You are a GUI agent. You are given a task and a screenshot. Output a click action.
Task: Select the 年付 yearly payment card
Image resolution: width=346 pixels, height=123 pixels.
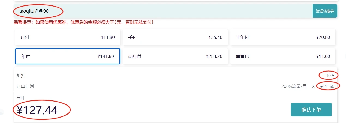click(x=67, y=56)
